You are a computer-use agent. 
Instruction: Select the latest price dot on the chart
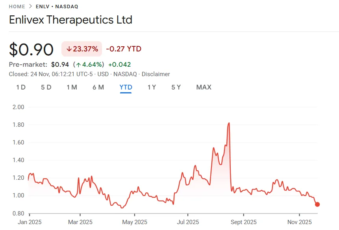(317, 204)
